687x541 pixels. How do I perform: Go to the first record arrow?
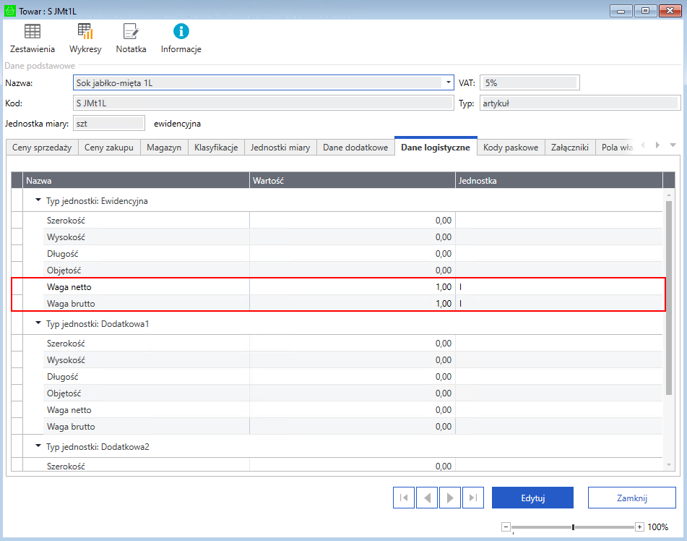click(404, 498)
